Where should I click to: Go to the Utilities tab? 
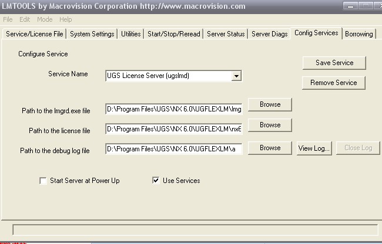pos(131,34)
